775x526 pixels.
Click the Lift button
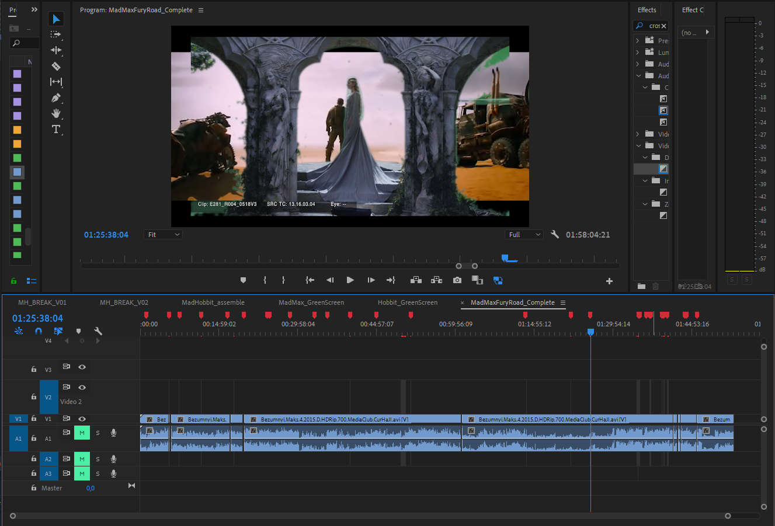coord(416,280)
